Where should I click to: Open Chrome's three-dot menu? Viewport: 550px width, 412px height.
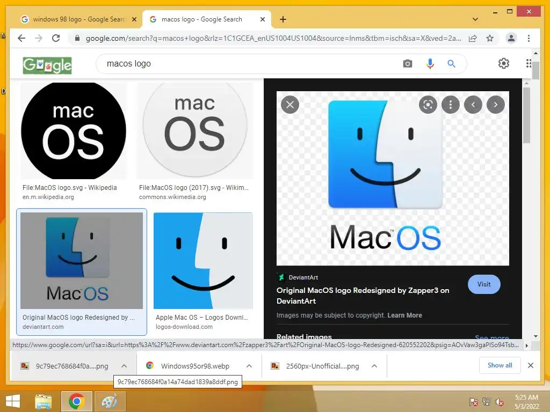tap(529, 38)
